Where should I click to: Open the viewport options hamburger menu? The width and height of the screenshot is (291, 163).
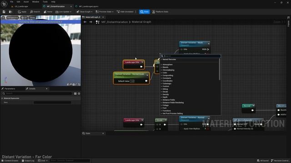3,18
